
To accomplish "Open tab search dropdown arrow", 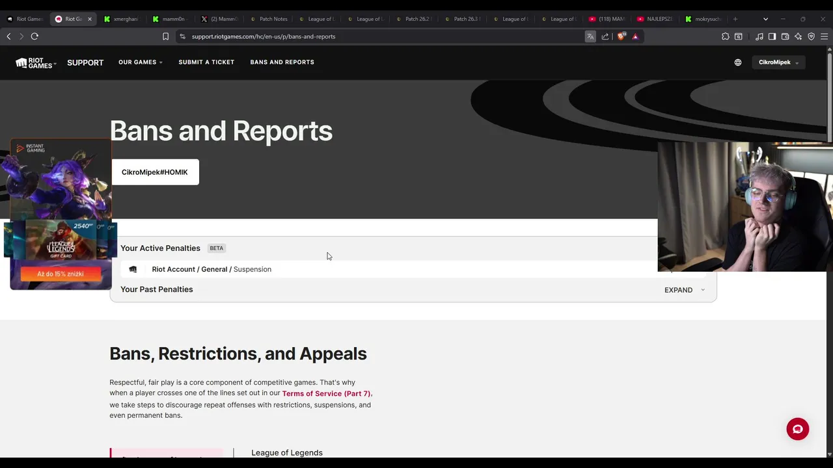I will (765, 19).
